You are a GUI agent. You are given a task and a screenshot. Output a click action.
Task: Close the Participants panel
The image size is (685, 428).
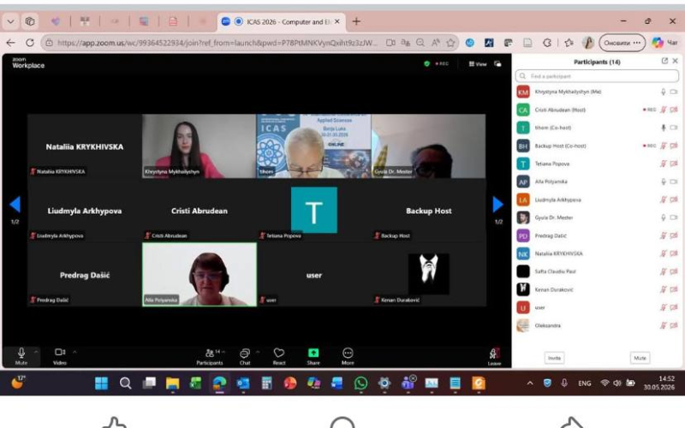[x=675, y=61]
